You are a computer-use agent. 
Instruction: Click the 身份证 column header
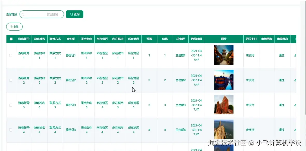click(x=71, y=39)
